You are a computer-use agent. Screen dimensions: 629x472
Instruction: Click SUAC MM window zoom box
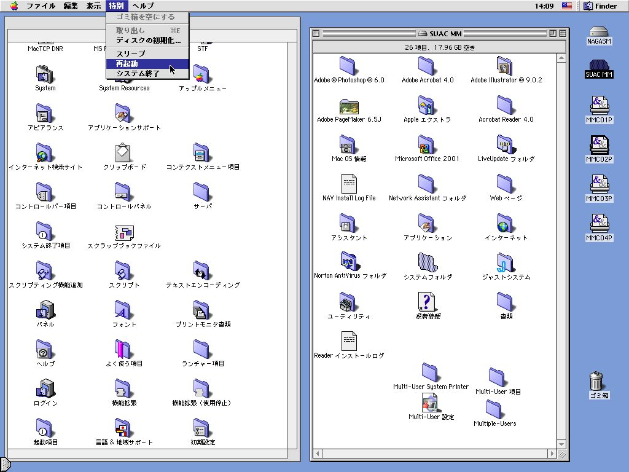[x=553, y=33]
